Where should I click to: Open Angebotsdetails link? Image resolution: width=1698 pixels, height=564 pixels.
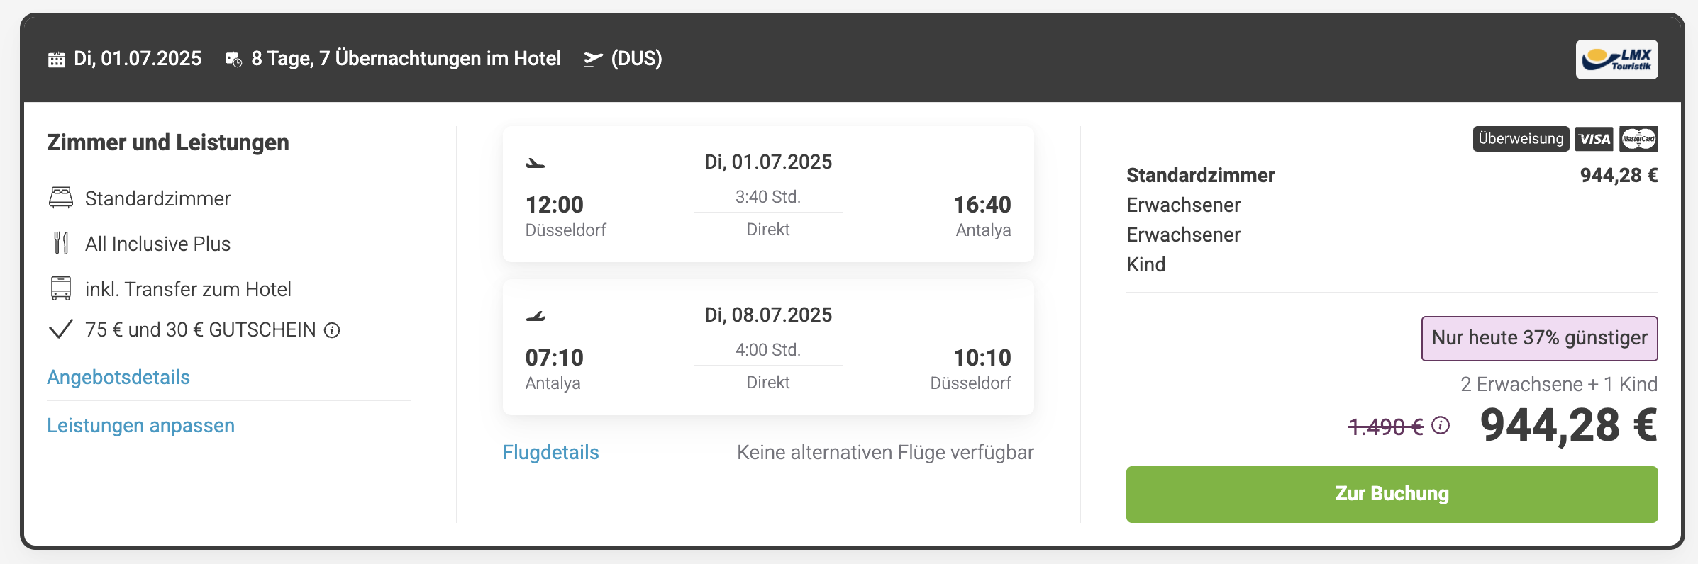coord(118,377)
